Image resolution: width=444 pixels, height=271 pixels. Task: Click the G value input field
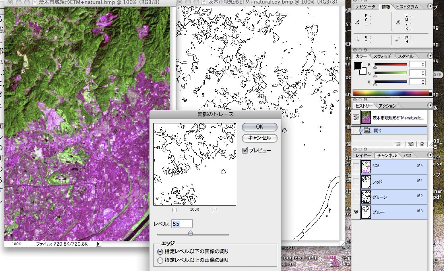click(x=417, y=73)
